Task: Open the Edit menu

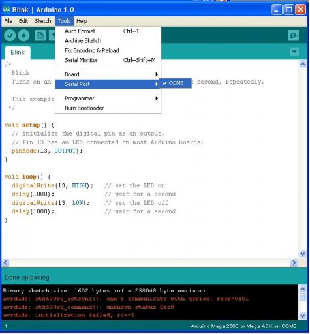Action: pos(23,21)
